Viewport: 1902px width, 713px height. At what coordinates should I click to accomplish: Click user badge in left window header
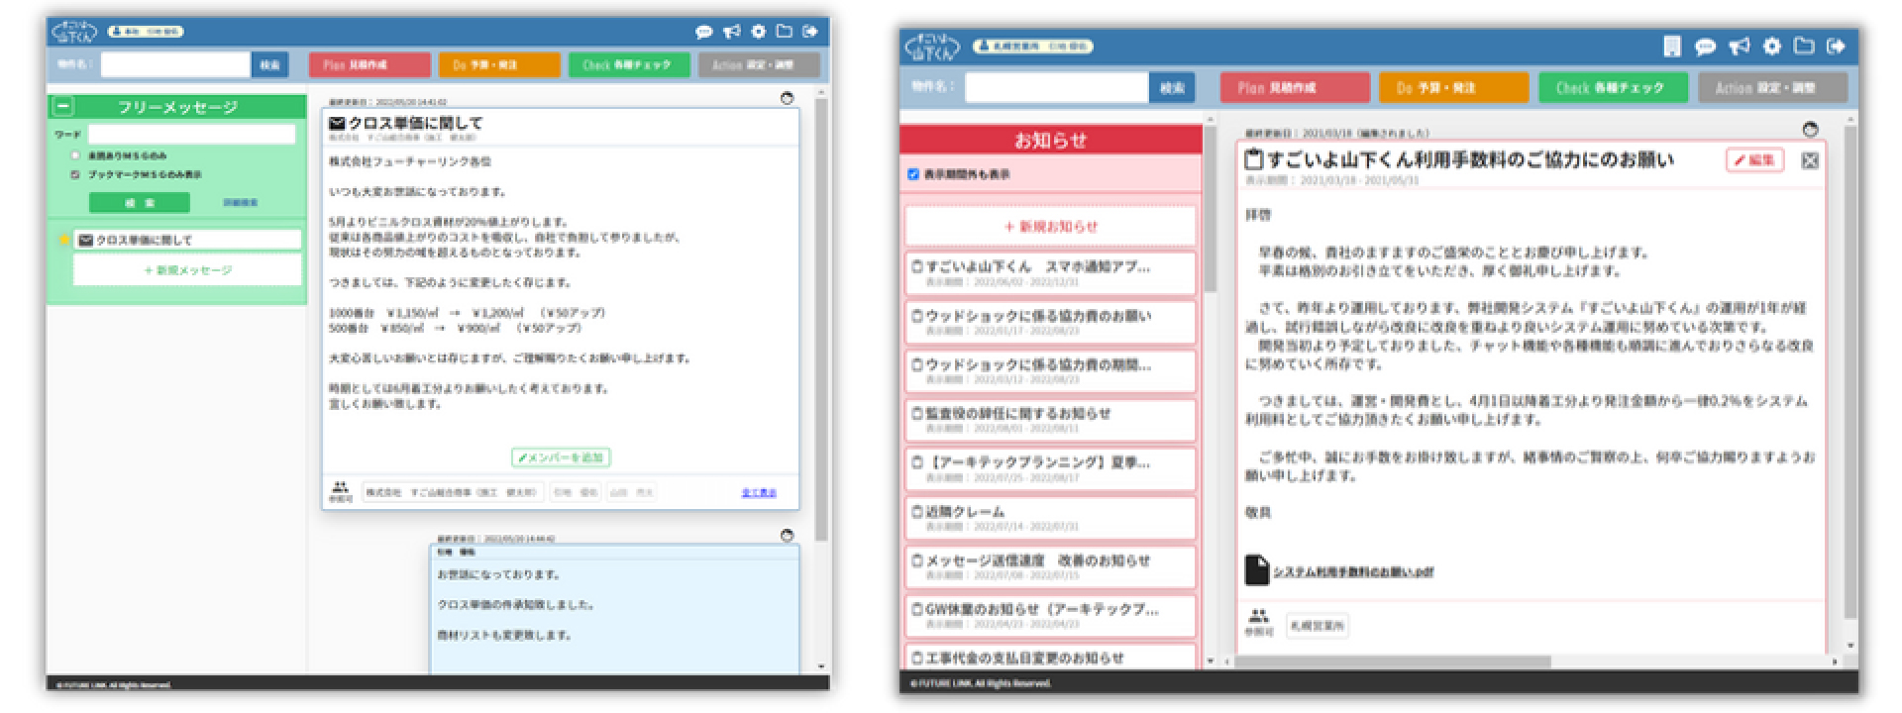145,32
